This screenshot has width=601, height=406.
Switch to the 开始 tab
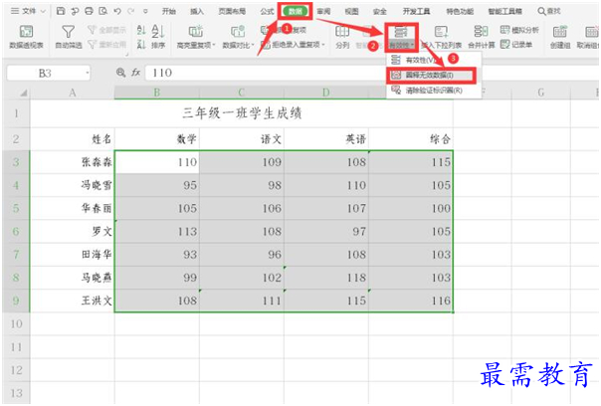point(168,11)
